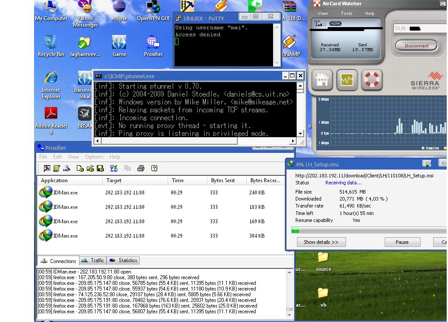Click log line for firefox.exe 74.125.236.52:80
This screenshot has width=448, height=322.
pyautogui.click(x=144, y=294)
